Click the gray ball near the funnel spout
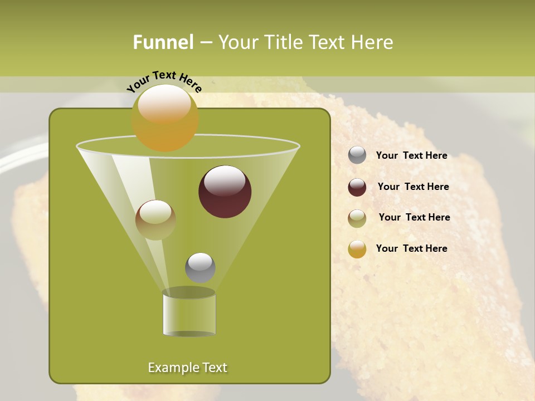 pos(200,267)
